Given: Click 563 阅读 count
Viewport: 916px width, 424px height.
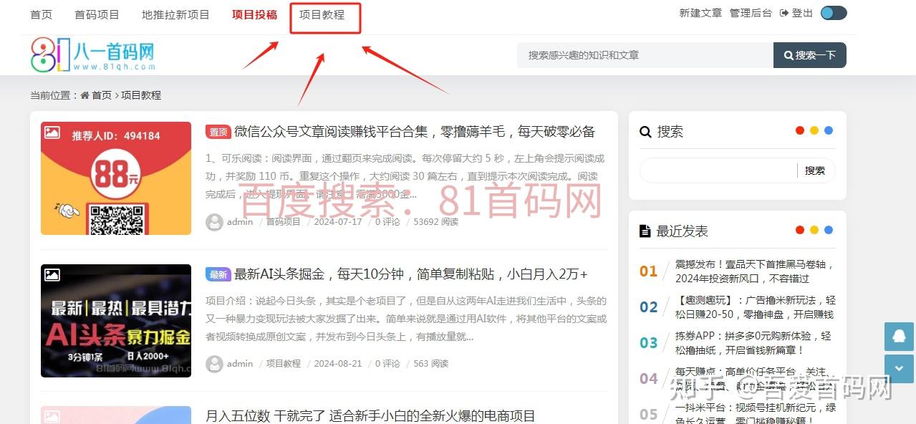Looking at the screenshot, I should (430, 364).
